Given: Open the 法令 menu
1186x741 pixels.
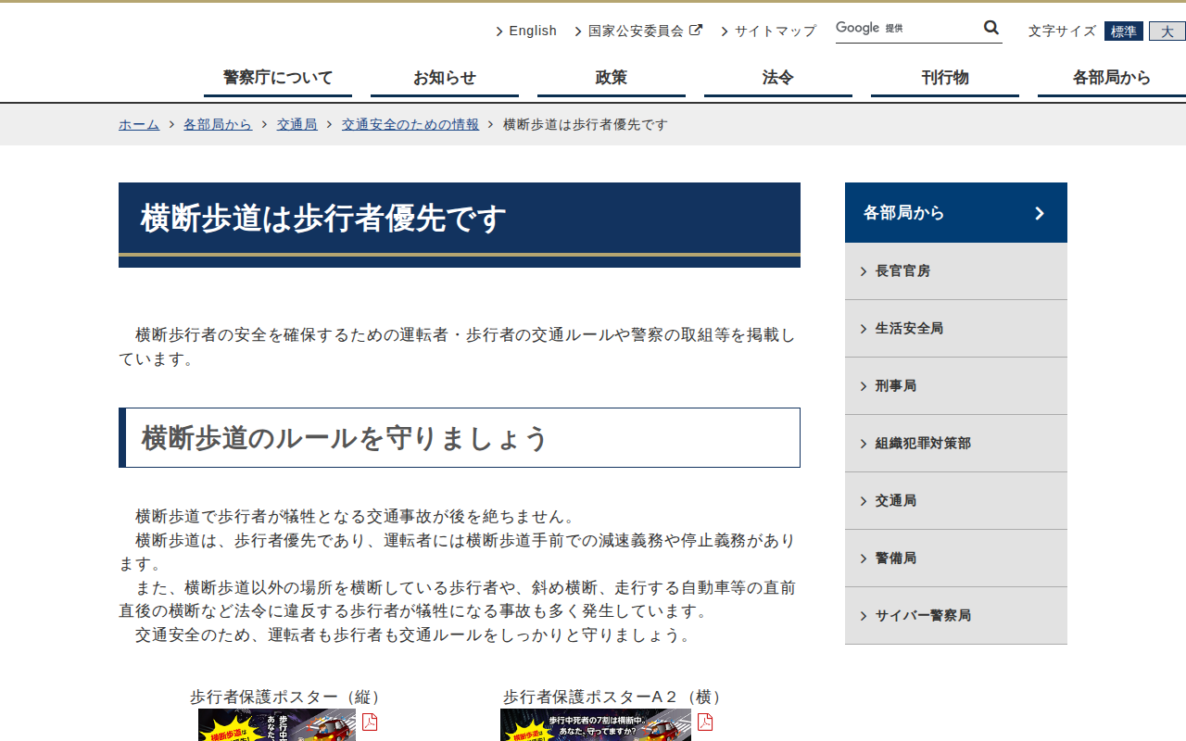Looking at the screenshot, I should tap(778, 78).
